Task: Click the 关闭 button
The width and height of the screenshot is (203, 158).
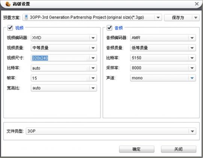Action: [x=179, y=149]
